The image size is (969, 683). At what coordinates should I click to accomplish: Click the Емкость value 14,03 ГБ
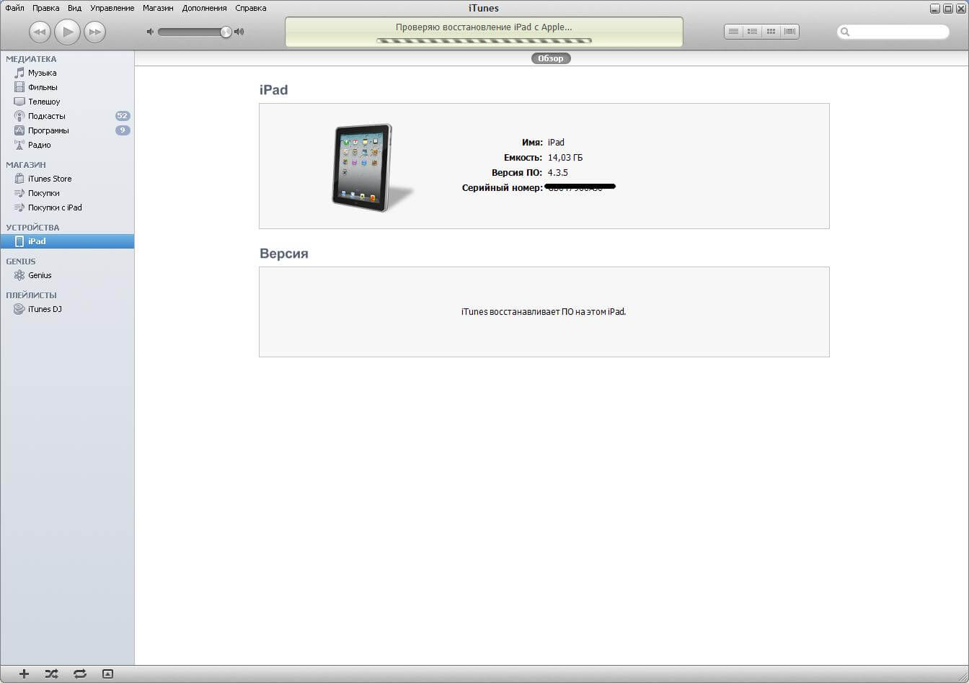tap(565, 158)
